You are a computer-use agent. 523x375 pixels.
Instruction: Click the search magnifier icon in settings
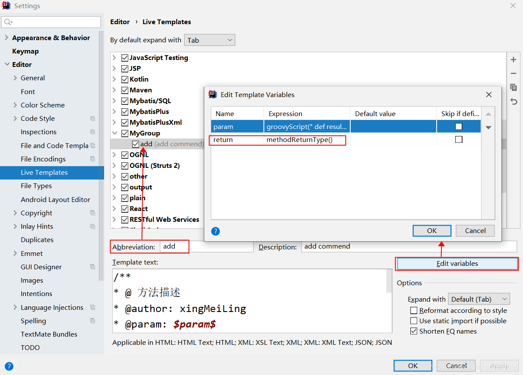pyautogui.click(x=8, y=22)
